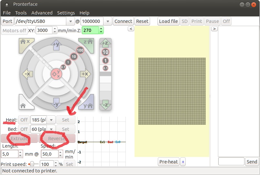Select the 0.1 mm XY step circle
This screenshot has width=260, height=175.
[63, 67]
